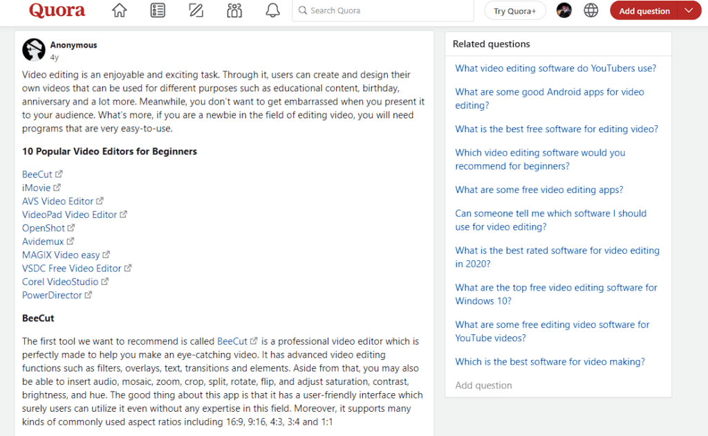Open the BeeCut link inside the paragraph
Image resolution: width=708 pixels, height=436 pixels.
tap(232, 341)
